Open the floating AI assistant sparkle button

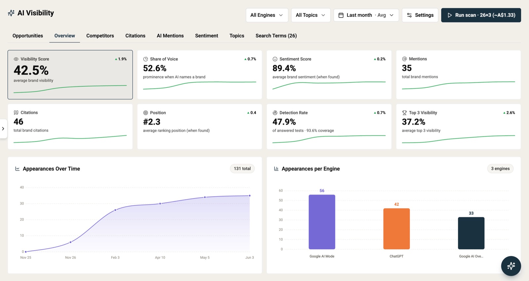coord(511,266)
